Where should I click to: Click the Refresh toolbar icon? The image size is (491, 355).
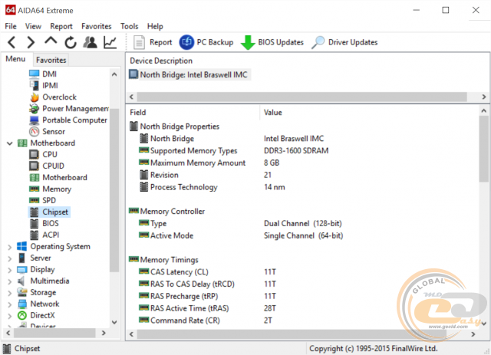(71, 42)
